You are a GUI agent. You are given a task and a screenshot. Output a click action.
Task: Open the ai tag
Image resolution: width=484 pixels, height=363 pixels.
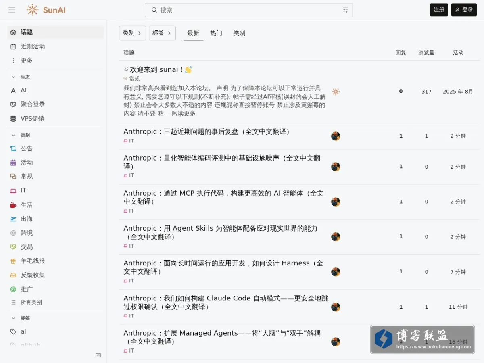(x=55, y=332)
